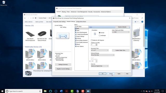Image resolution: width=166 pixels, height=93 pixels.
Task: Click the 1→2 layout preview image
Action: [63, 36]
